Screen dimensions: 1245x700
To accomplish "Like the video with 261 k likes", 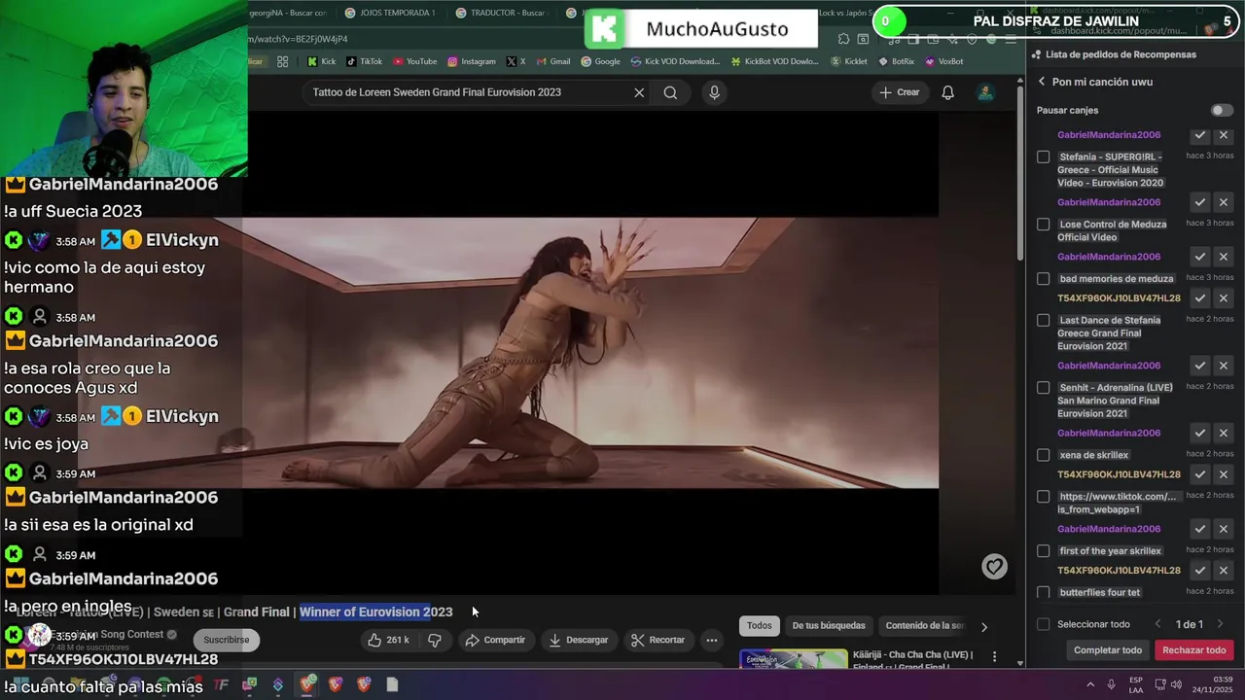I will point(388,640).
